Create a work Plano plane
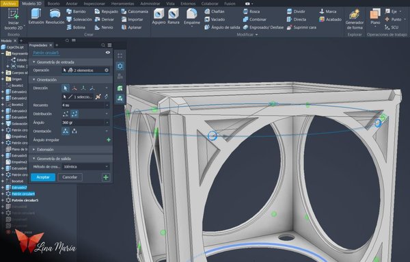Image resolution: width=410 pixels, height=262 pixels. coord(375,16)
